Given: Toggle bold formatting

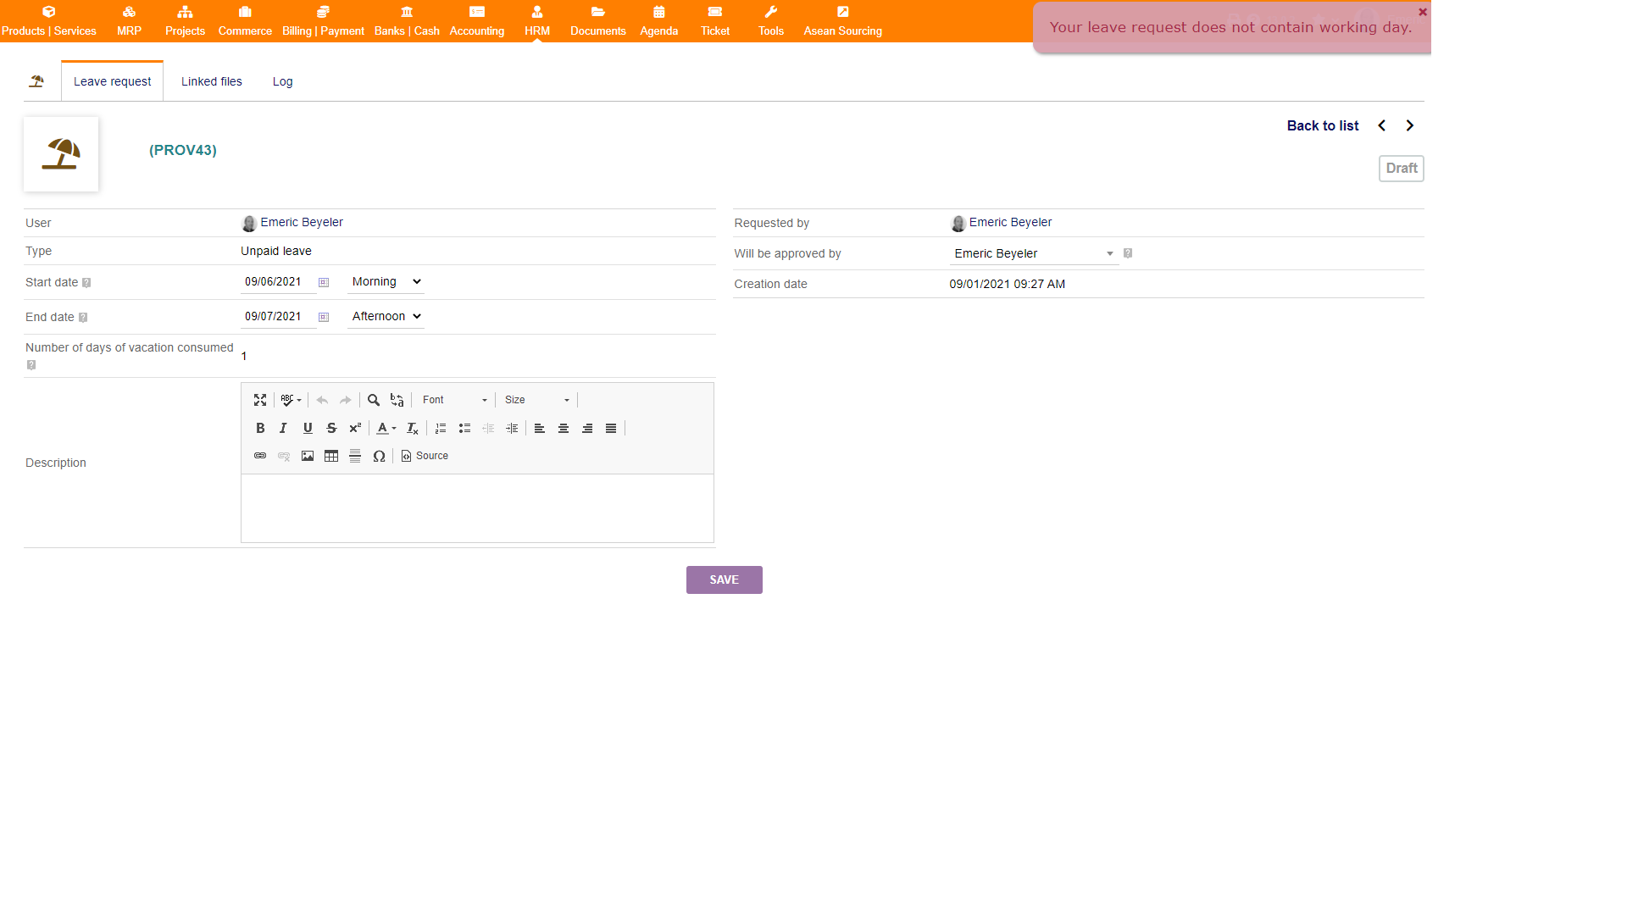Looking at the screenshot, I should coord(260,429).
